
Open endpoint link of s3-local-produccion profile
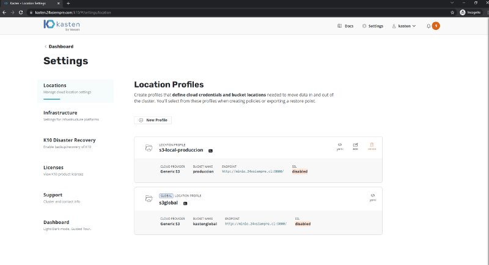[x=252, y=172]
